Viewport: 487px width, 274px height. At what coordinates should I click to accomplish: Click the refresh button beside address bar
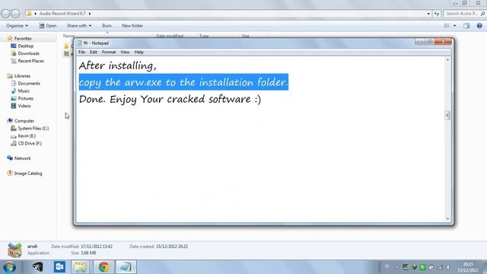click(437, 14)
